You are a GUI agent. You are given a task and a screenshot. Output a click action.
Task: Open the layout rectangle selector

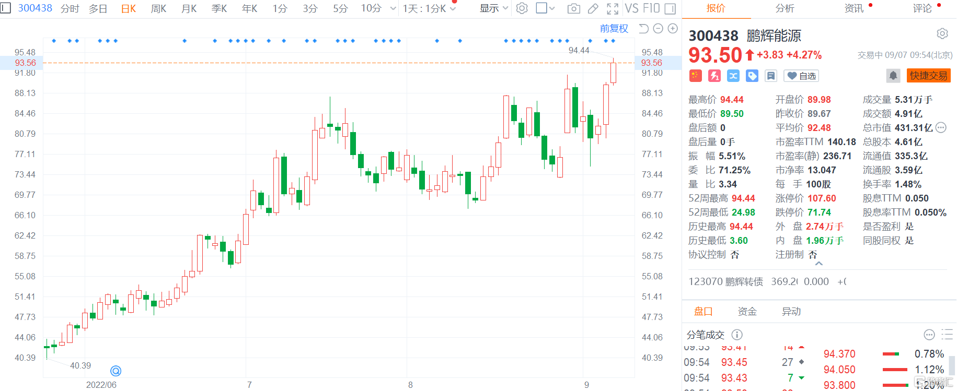pyautogui.click(x=541, y=8)
